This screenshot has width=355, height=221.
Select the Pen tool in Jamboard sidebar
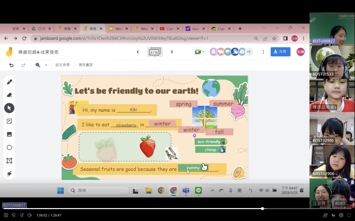coord(9,82)
